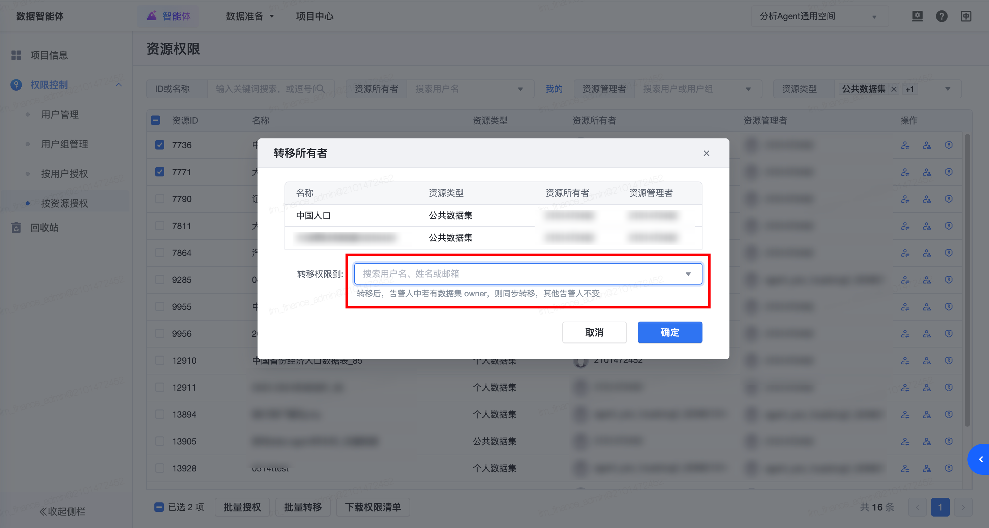
Task: Click permission shield icon for row 7864
Action: click(x=949, y=253)
